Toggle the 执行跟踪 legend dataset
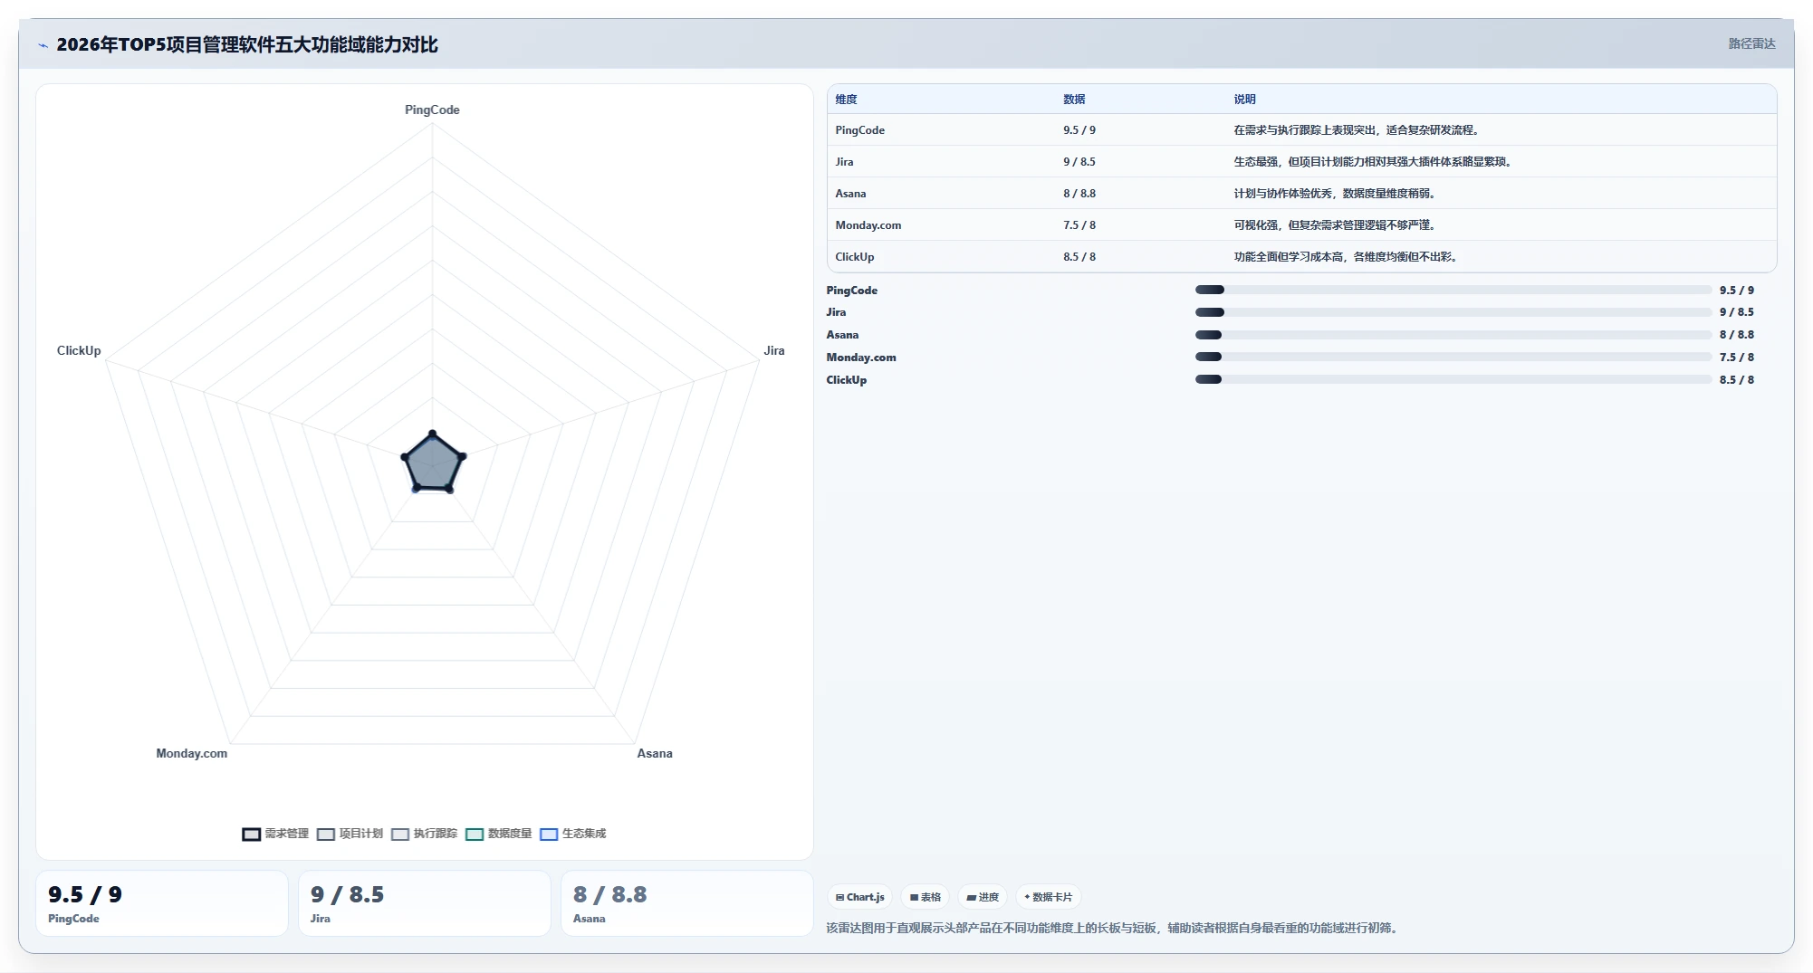This screenshot has height=973, width=1813. pos(424,834)
